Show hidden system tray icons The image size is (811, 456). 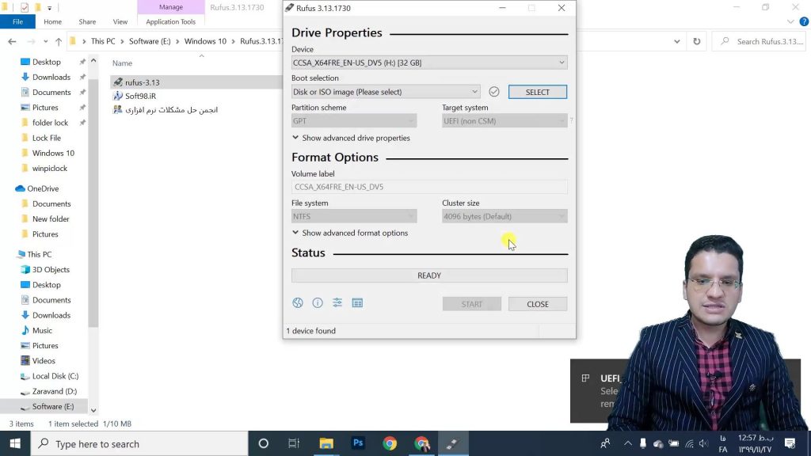pos(627,443)
